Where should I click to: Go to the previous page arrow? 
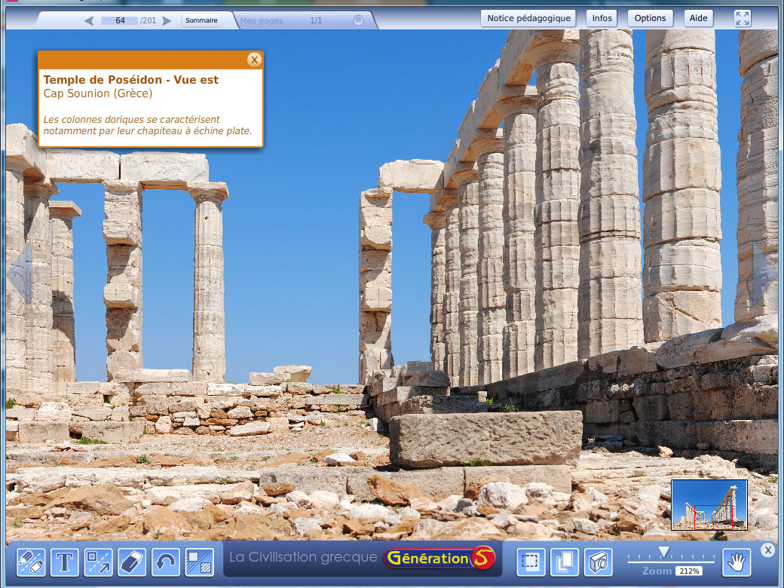[x=89, y=21]
